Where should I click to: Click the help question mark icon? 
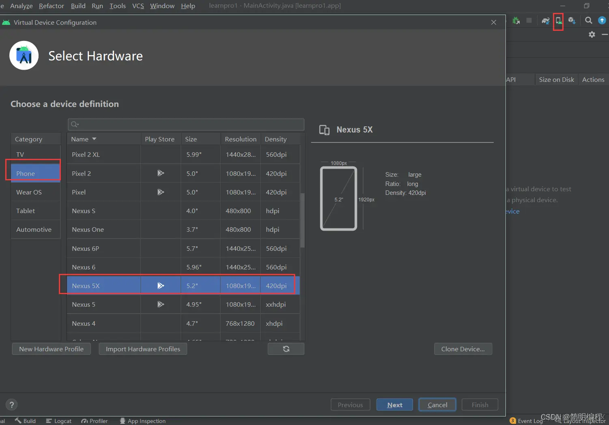click(x=12, y=404)
